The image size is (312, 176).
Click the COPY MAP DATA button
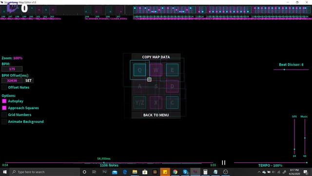click(x=156, y=57)
